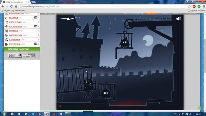
Task: Open the Настольные category link
Action: point(15,26)
